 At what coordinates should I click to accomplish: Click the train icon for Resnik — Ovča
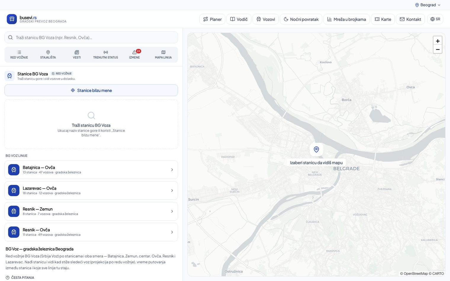pyautogui.click(x=14, y=232)
